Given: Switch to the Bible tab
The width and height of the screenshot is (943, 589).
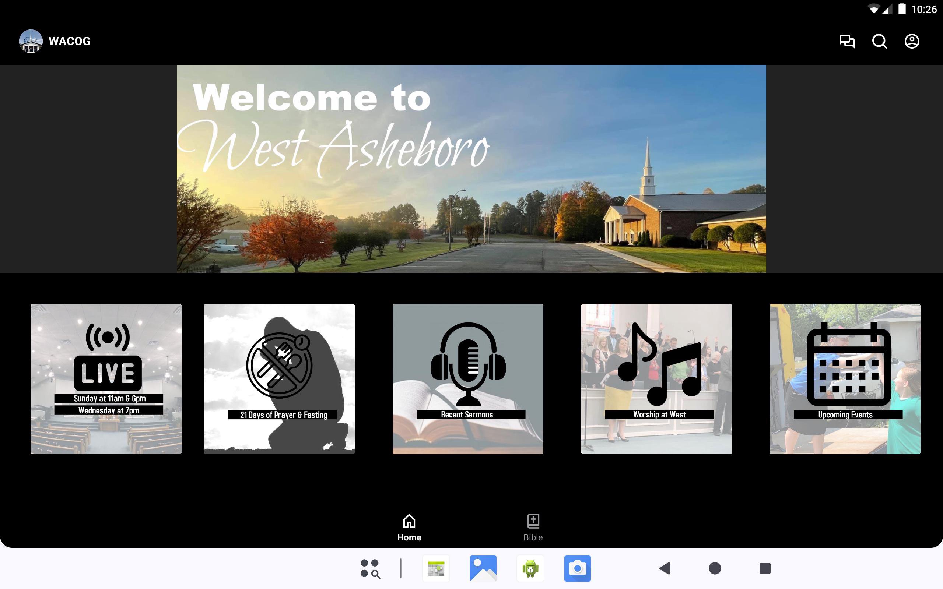Looking at the screenshot, I should click(533, 528).
